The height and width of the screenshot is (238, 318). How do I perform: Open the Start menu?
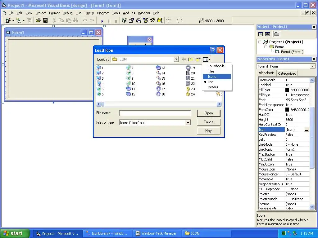pos(15,233)
